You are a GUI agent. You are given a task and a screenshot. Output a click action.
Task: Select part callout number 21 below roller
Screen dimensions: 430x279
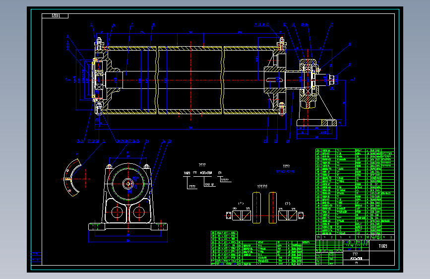point(276,141)
